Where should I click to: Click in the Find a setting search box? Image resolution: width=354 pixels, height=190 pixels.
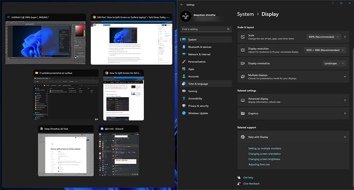coord(206,29)
